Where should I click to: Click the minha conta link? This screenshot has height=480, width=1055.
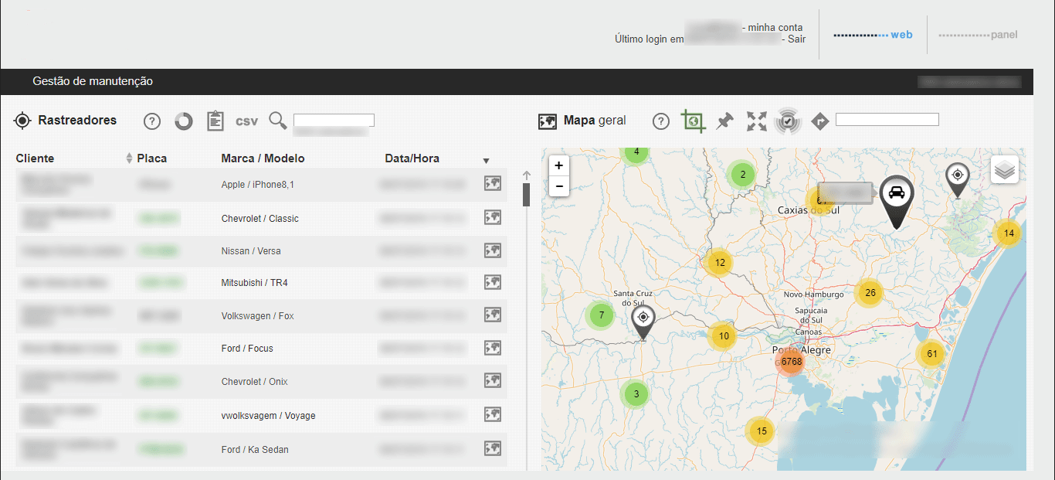tap(775, 28)
